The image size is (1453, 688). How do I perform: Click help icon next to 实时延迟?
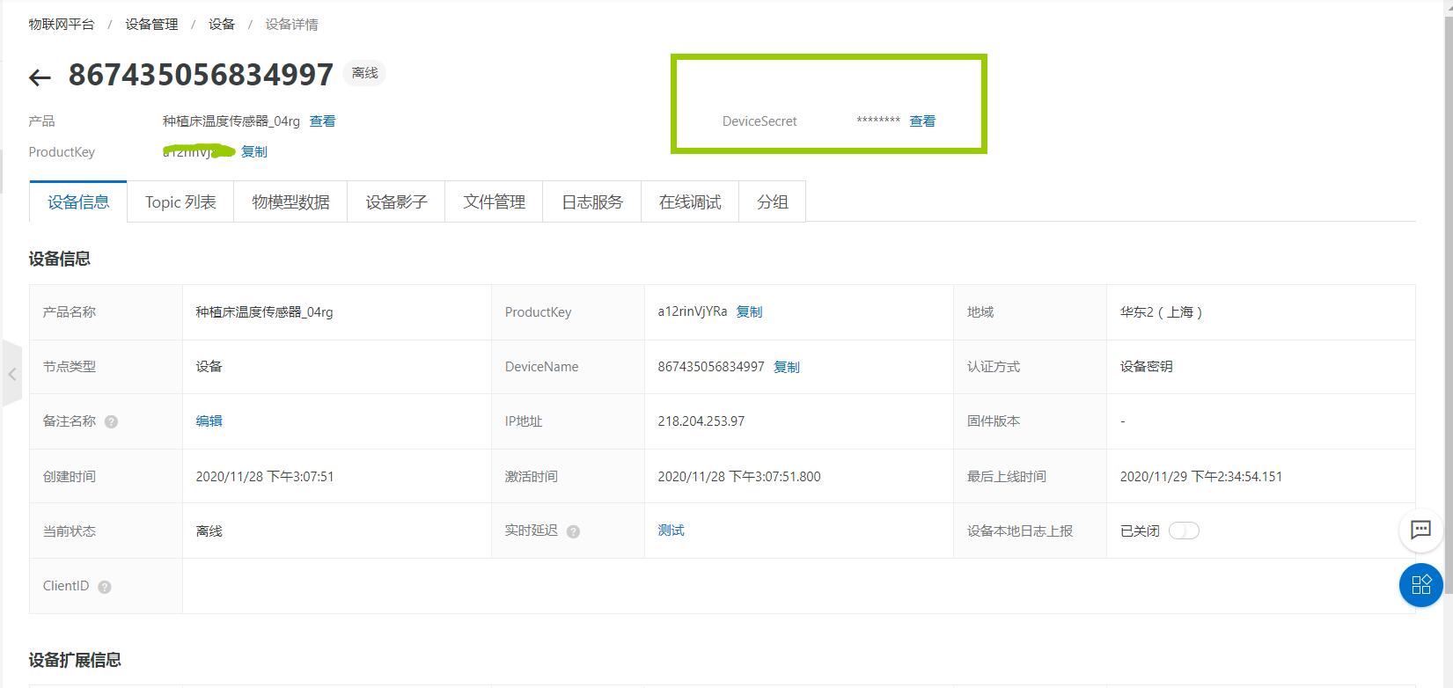[573, 531]
